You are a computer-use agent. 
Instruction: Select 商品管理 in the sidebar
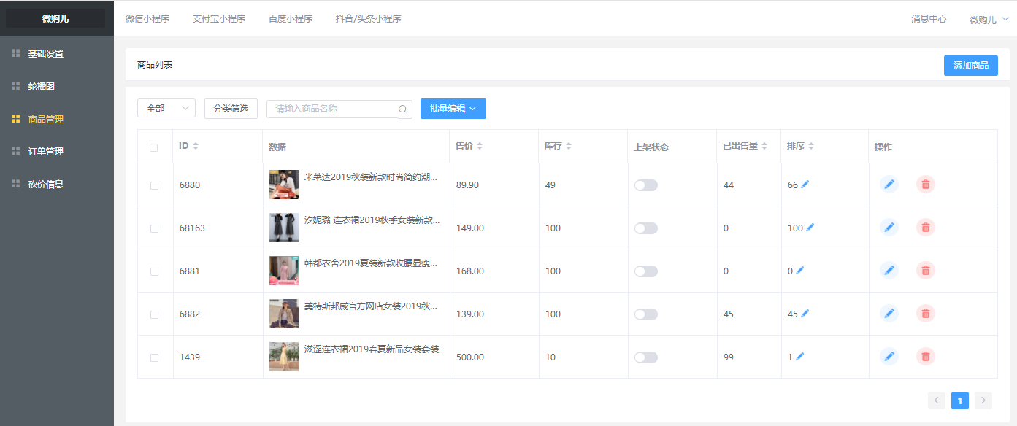(57, 119)
